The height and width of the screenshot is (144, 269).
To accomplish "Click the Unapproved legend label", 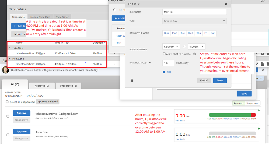I will (253, 103).
